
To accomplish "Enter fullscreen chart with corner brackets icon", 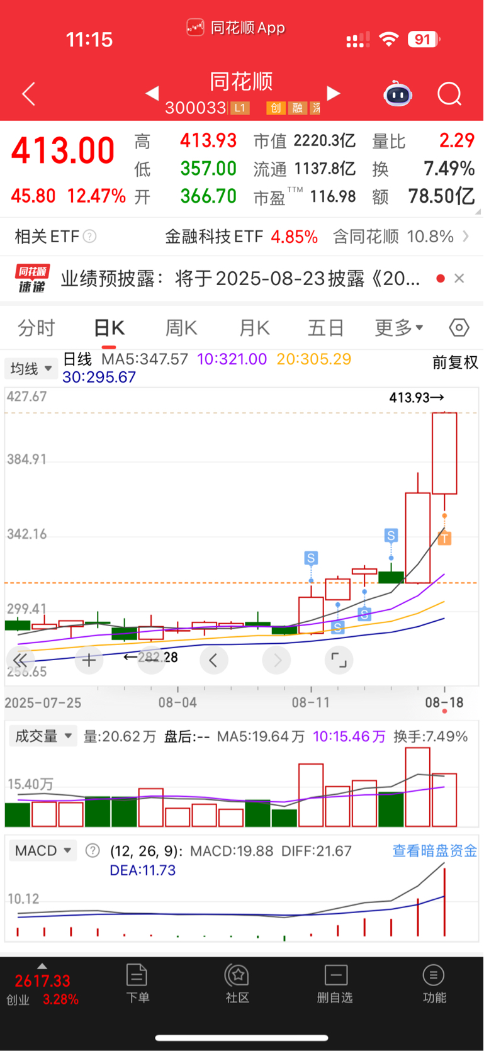I will click(x=339, y=660).
